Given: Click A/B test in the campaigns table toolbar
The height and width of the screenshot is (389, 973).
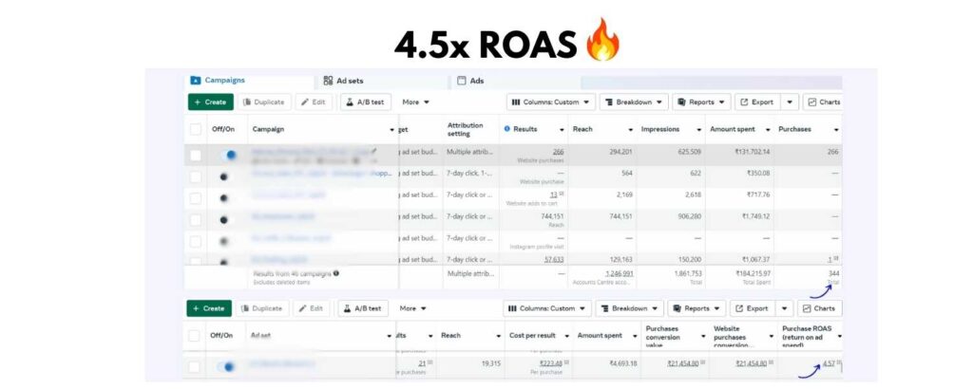Looking at the screenshot, I should pyautogui.click(x=364, y=102).
